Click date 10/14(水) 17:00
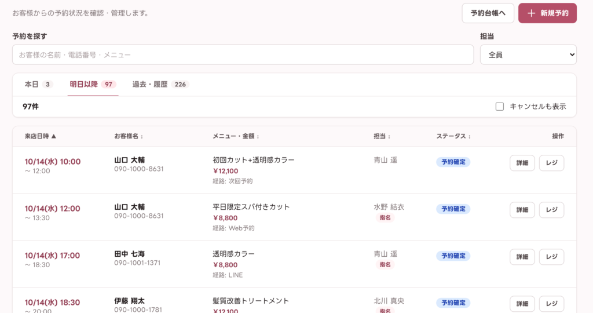Image resolution: width=593 pixels, height=313 pixels. click(52, 256)
